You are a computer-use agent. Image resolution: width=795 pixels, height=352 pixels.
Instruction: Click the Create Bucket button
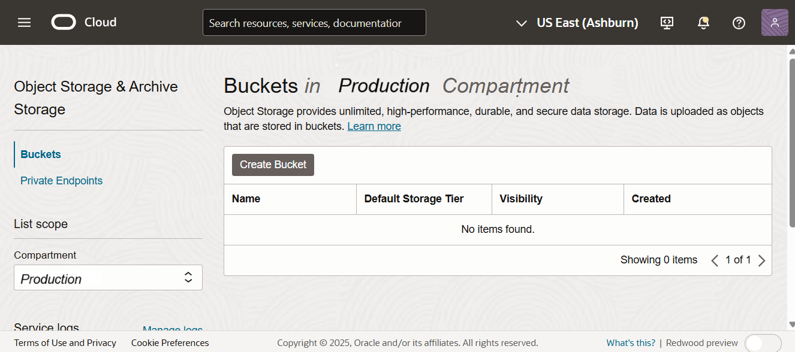click(273, 165)
